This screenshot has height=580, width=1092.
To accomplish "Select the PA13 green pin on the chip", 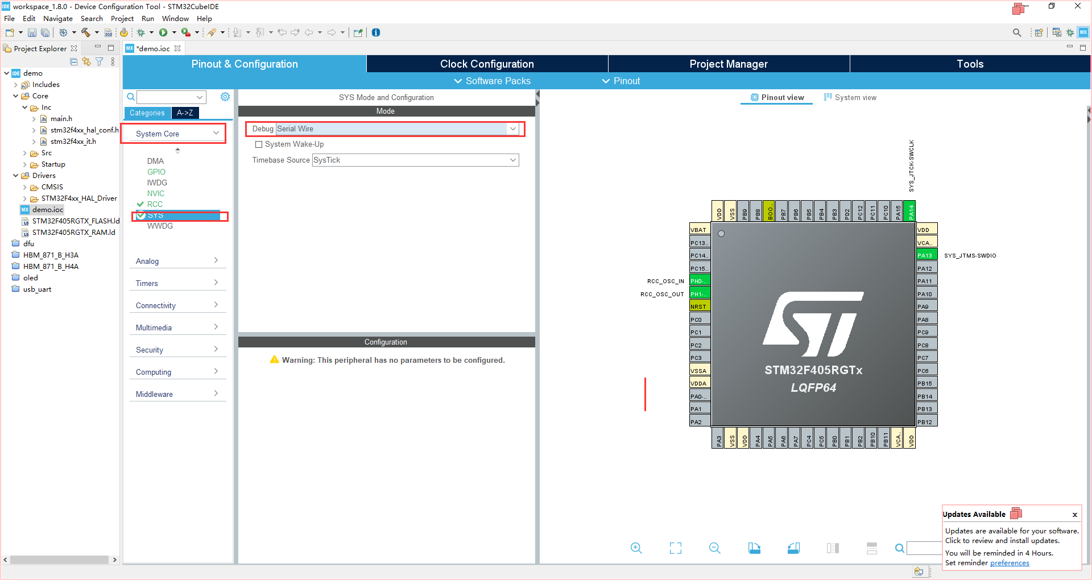I will coord(926,255).
